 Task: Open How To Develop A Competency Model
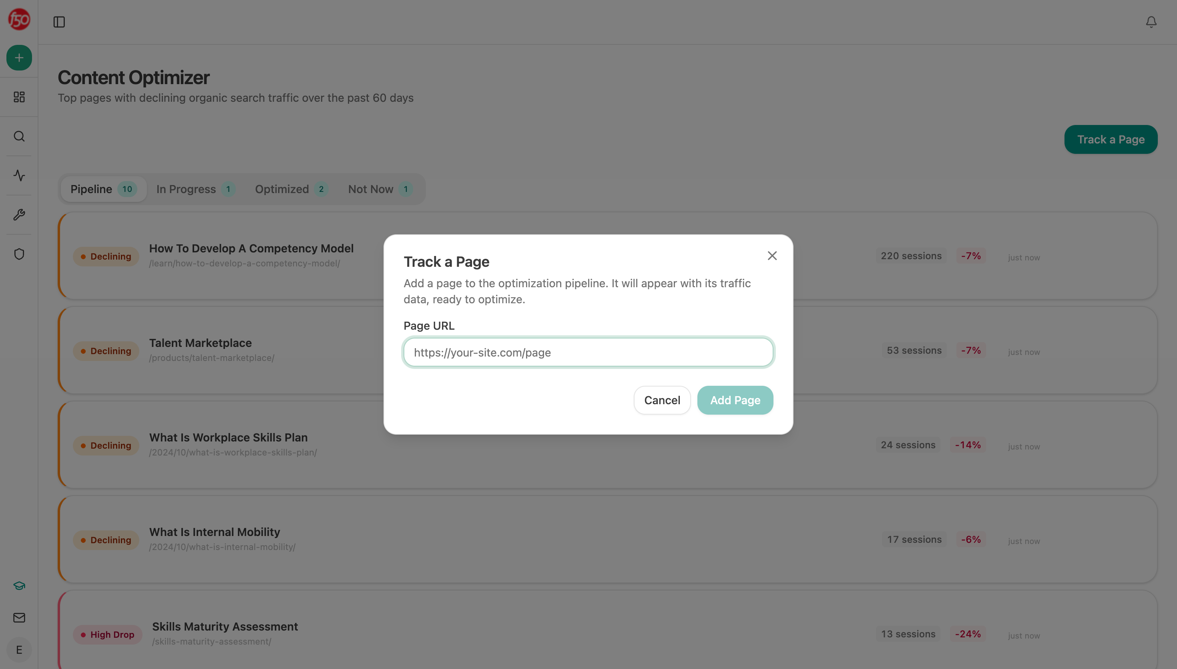[607, 256]
